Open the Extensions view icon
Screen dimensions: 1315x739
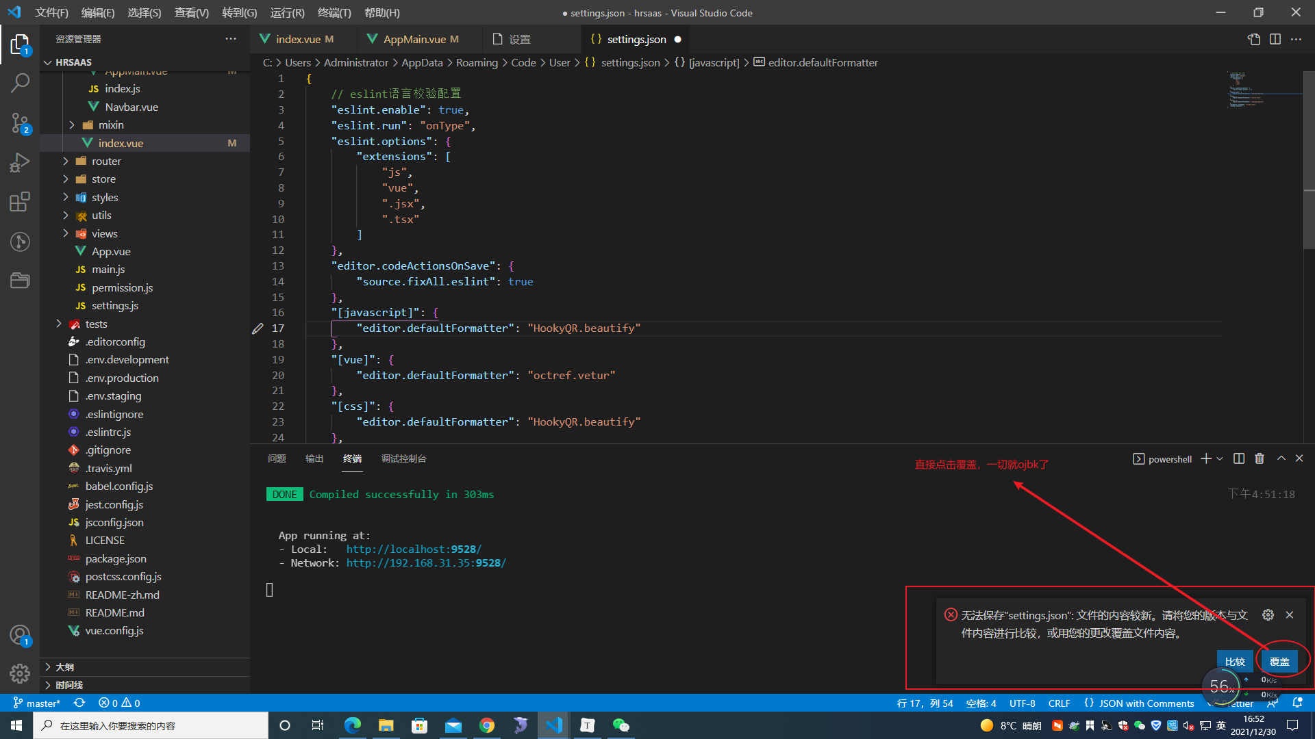click(20, 202)
